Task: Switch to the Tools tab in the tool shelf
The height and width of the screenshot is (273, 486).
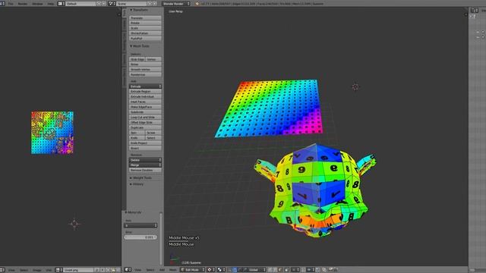Action: click(x=125, y=12)
